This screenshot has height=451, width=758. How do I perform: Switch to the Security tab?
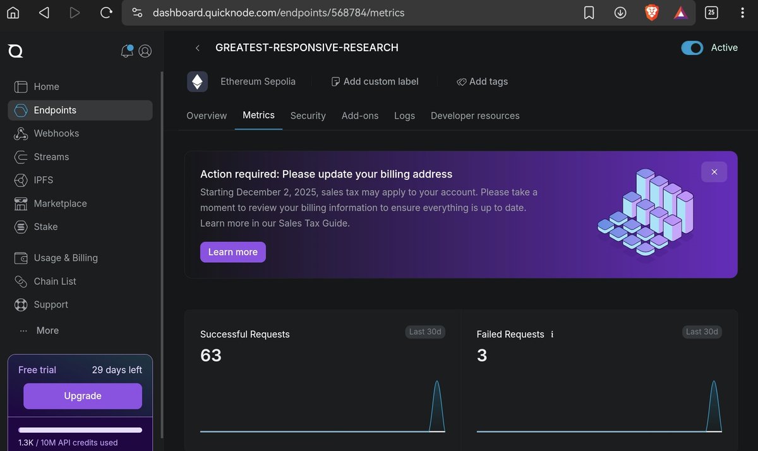(x=308, y=116)
